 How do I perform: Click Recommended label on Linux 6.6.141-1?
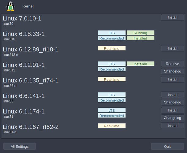tap(112, 100)
